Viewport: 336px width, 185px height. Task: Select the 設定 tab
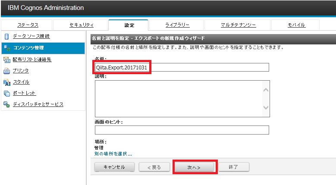[x=129, y=25]
